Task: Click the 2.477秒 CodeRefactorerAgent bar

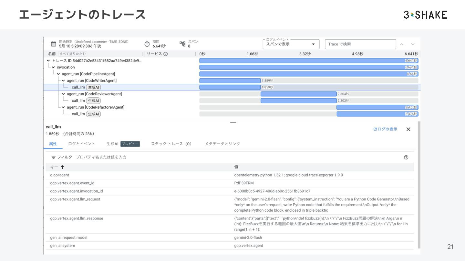Action: coord(377,107)
